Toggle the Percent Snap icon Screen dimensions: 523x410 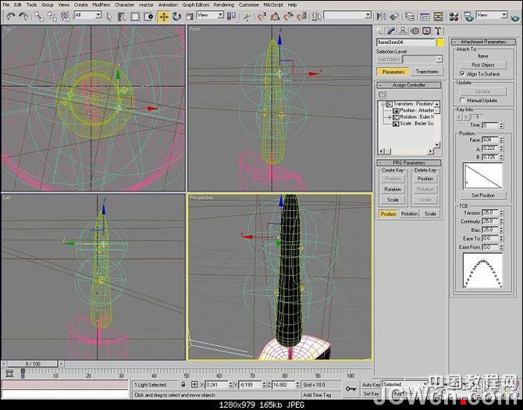click(288, 16)
